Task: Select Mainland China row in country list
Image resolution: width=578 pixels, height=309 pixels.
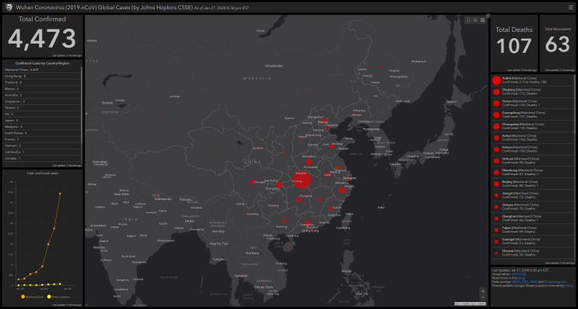Action: (x=42, y=70)
